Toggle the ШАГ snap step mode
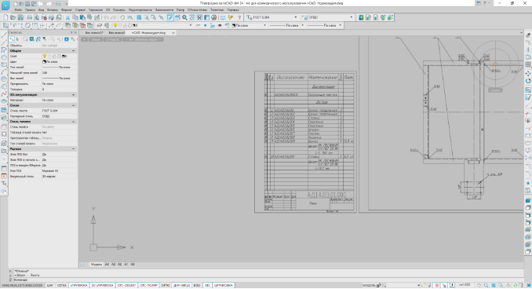This screenshot has height=289, width=532. click(x=50, y=285)
